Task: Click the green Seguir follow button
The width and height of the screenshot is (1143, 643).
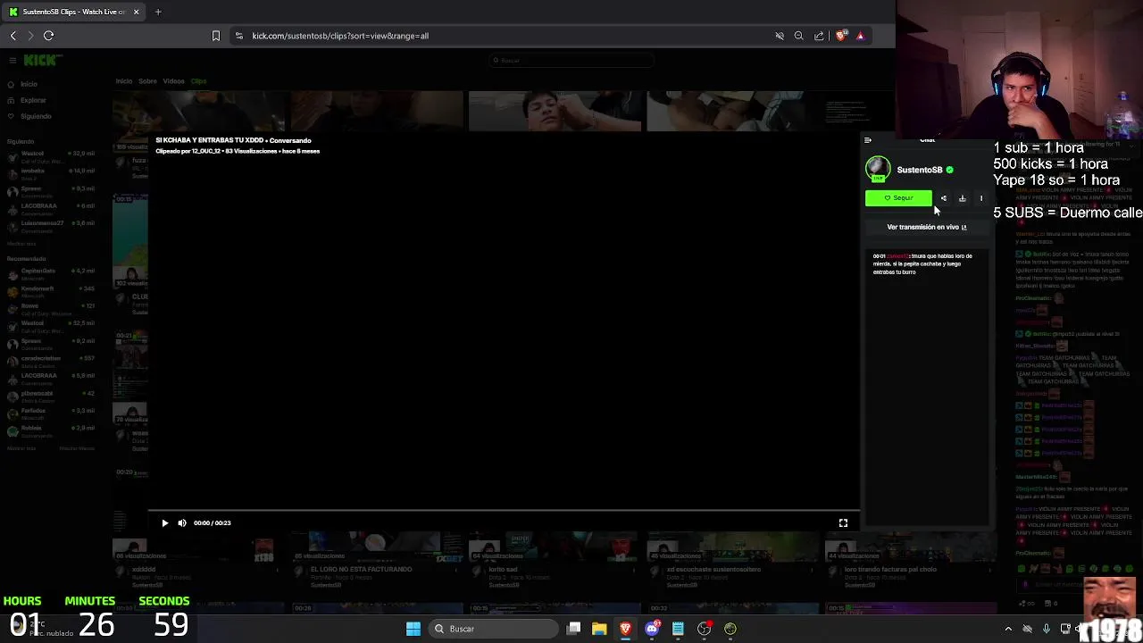Action: pos(898,198)
